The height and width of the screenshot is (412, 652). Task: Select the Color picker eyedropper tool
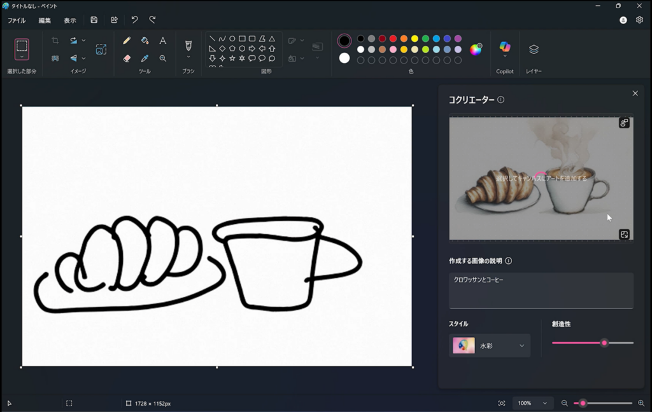144,58
